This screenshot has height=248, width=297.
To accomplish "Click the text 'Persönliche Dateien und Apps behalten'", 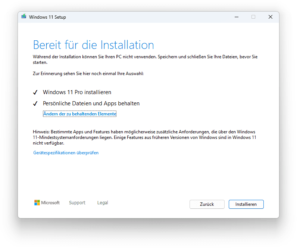I will [x=91, y=103].
